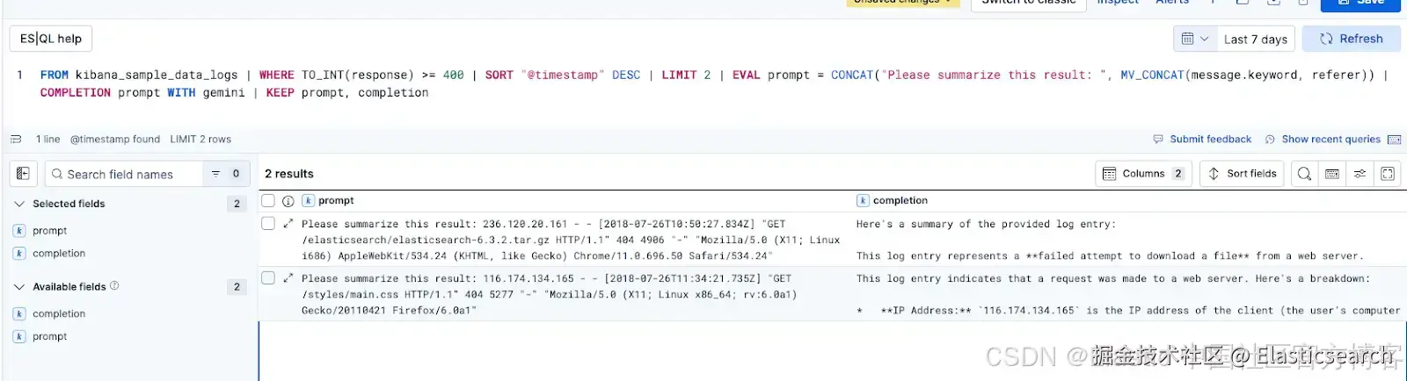Click the Available fields count badge
Screen dimensions: 1407x381
coord(237,287)
